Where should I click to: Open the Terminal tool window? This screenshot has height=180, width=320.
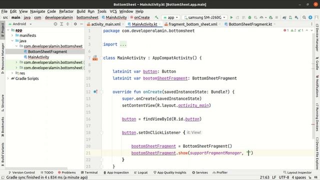coord(89,172)
